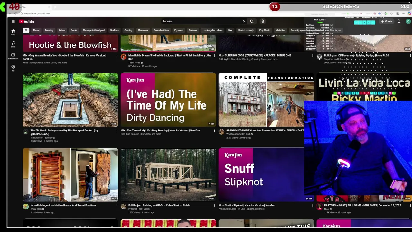This screenshot has width=412, height=232.
Task: Click the search magnifier button
Action: [x=252, y=21]
